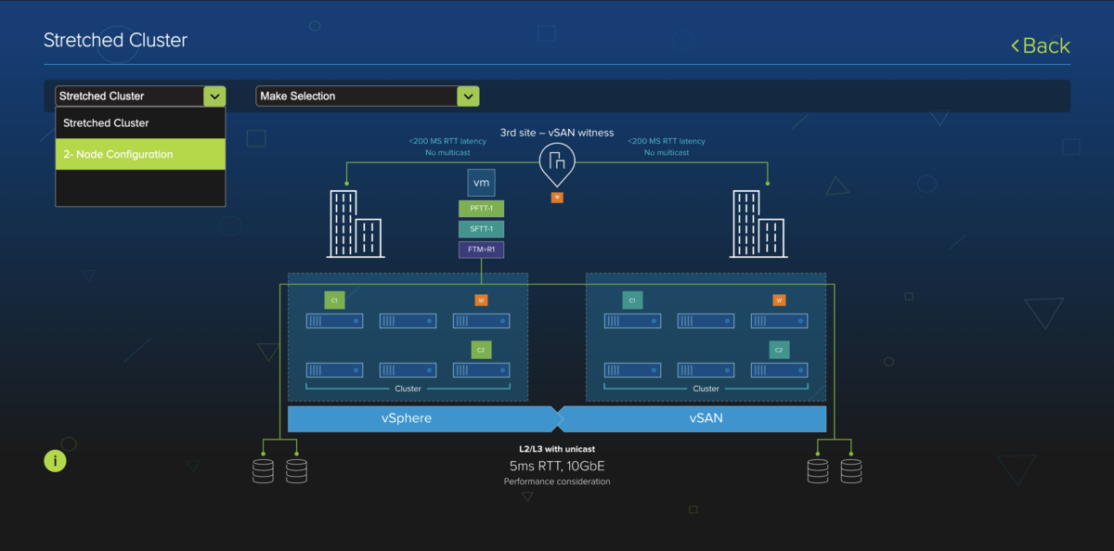The image size is (1114, 551).
Task: Open the green info icon
Action: pyautogui.click(x=55, y=460)
